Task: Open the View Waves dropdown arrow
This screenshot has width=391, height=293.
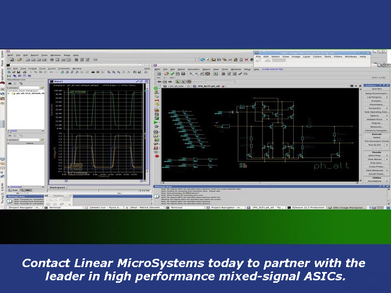Action: (x=387, y=159)
